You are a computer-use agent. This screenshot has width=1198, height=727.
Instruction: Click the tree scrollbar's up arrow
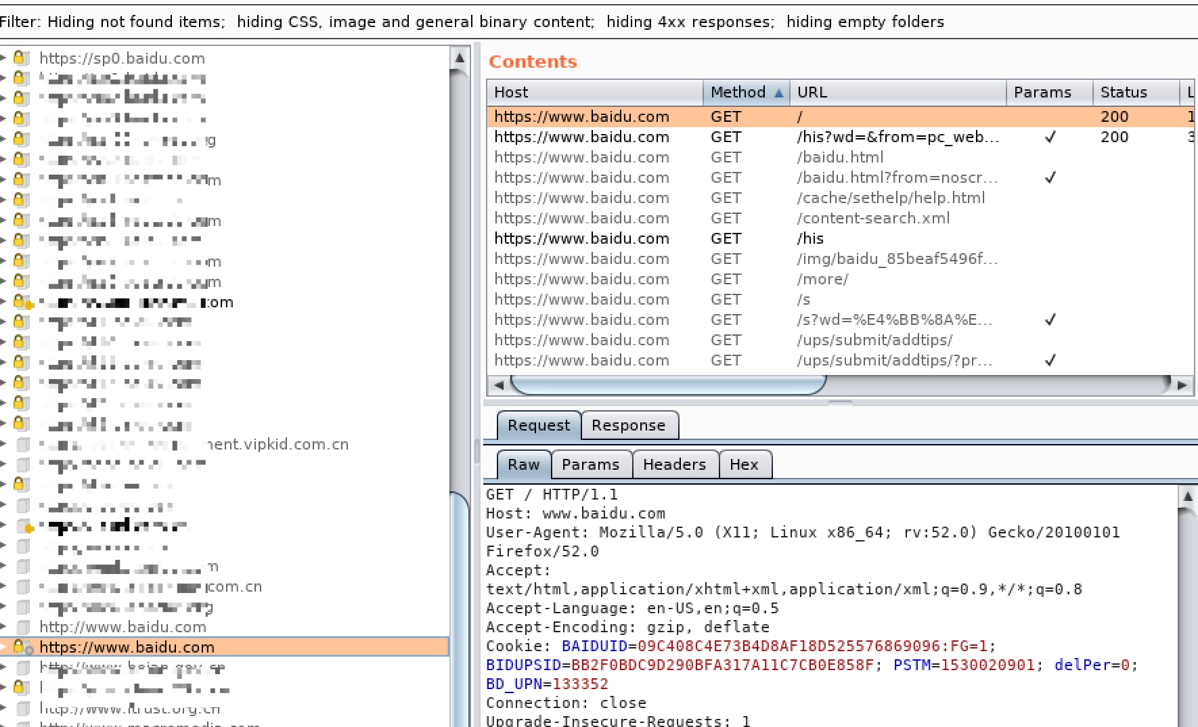click(460, 57)
